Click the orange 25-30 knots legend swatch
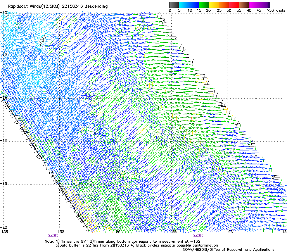287x252 pixels. coord(224,5)
